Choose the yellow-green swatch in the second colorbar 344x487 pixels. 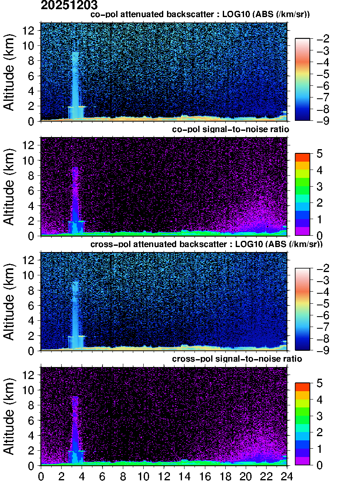pos(302,174)
